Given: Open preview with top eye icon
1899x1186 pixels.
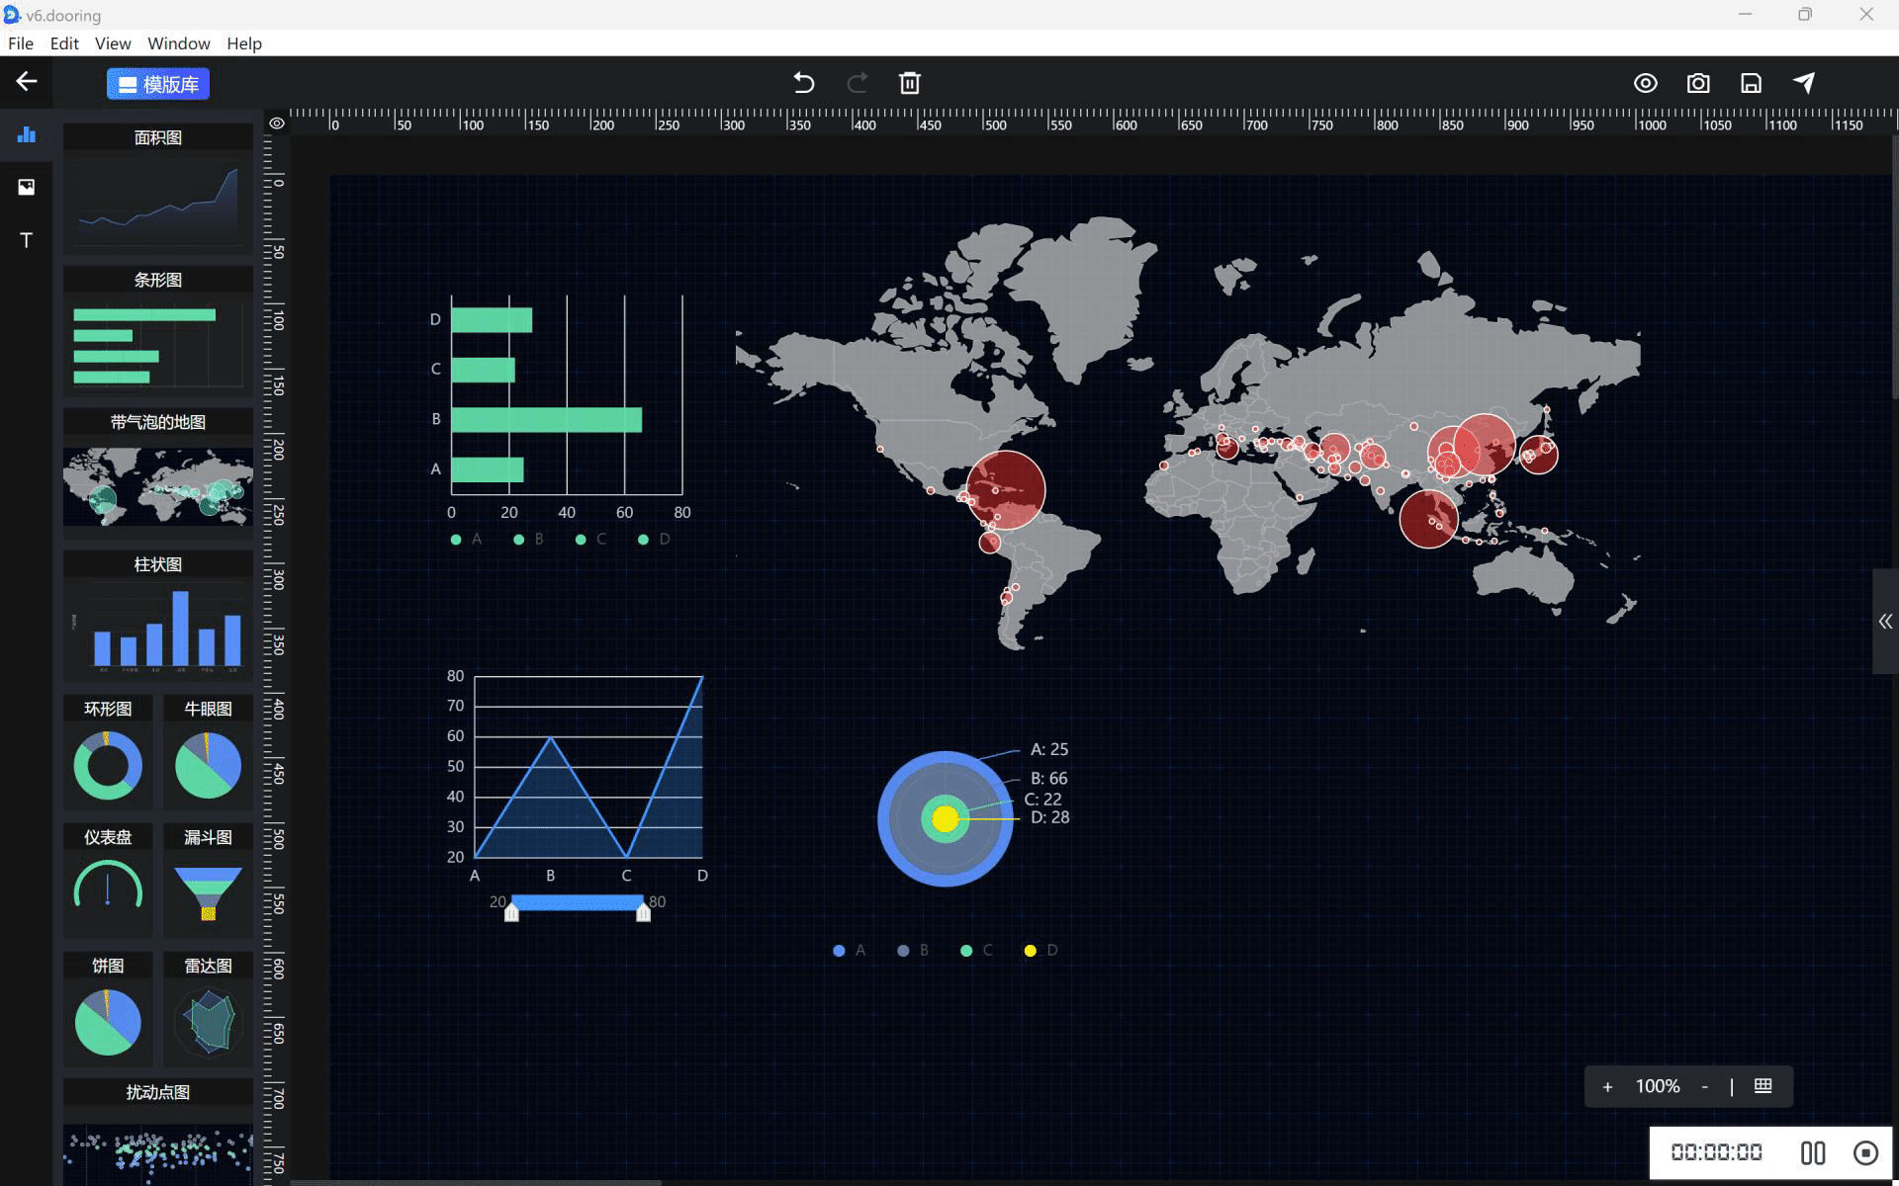Looking at the screenshot, I should [x=1645, y=83].
